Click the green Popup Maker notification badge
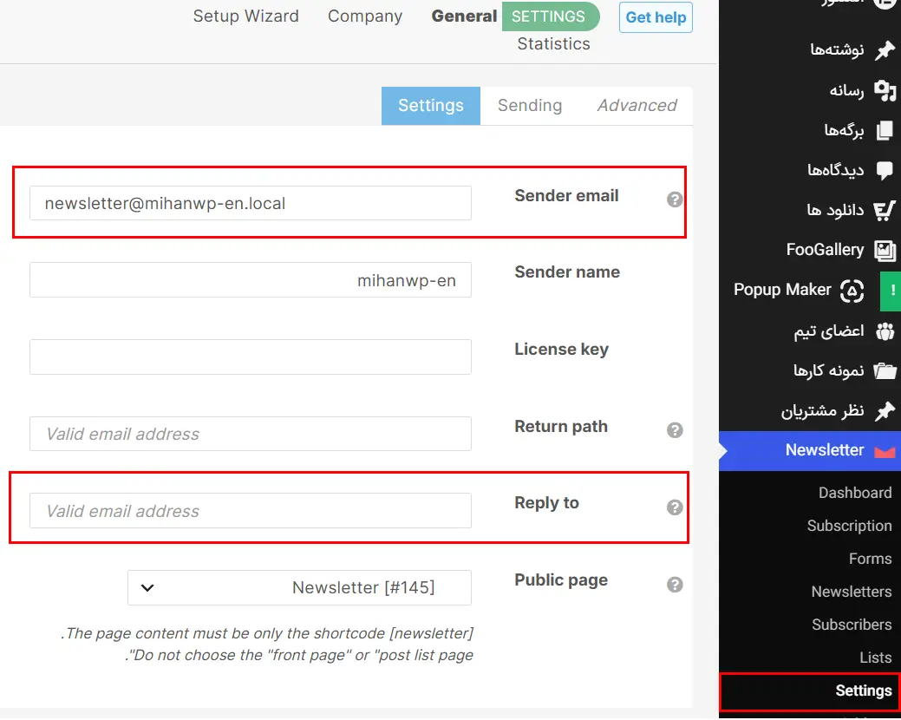The width and height of the screenshot is (901, 720). (x=891, y=291)
